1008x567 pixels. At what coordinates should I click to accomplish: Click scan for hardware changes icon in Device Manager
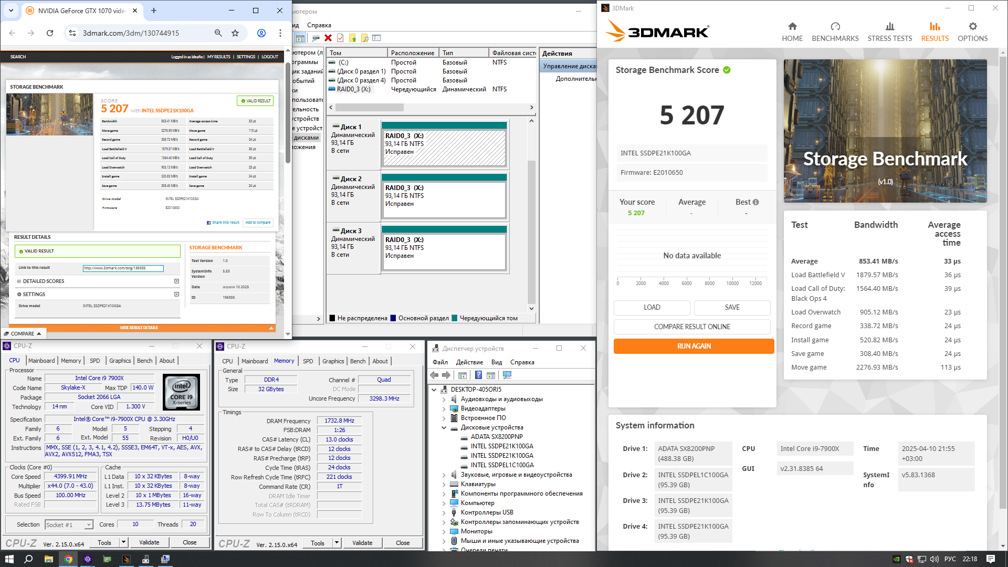click(507, 375)
